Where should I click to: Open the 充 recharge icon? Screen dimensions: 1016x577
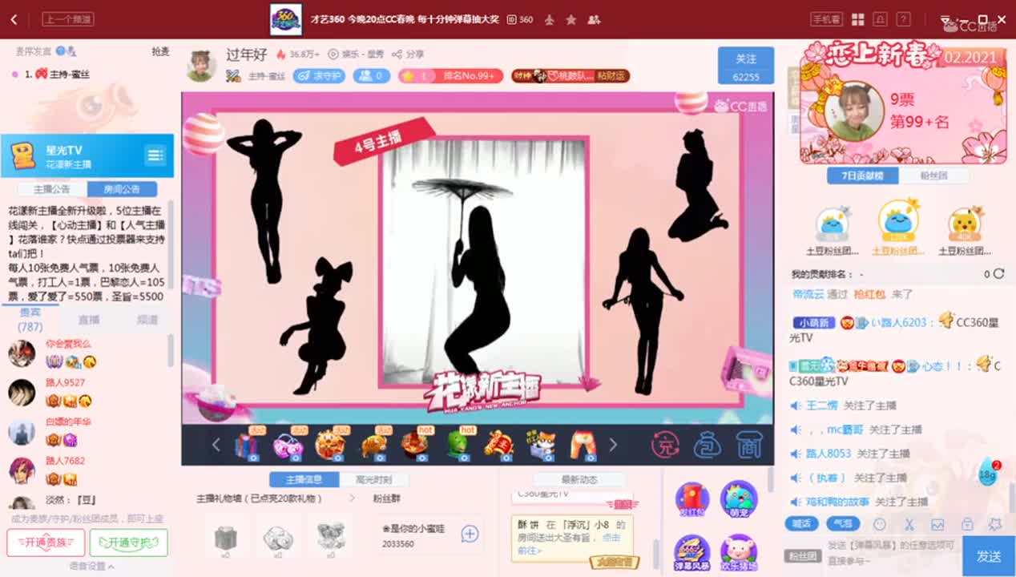point(665,445)
